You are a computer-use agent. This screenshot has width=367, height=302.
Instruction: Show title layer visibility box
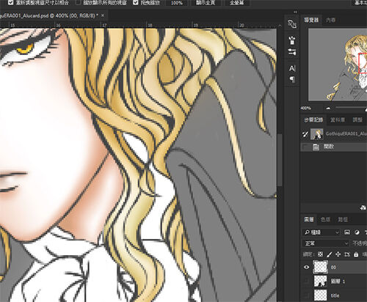(307, 295)
